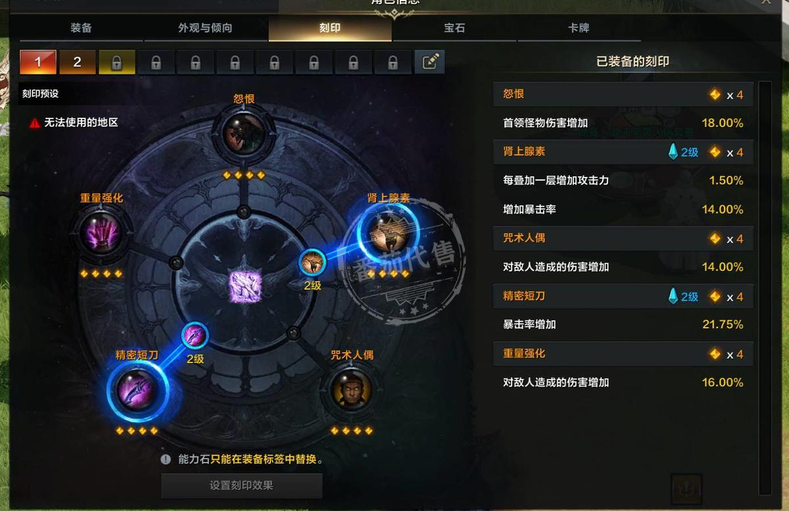
Task: Switch to the 卡牌 tab
Action: click(x=579, y=28)
